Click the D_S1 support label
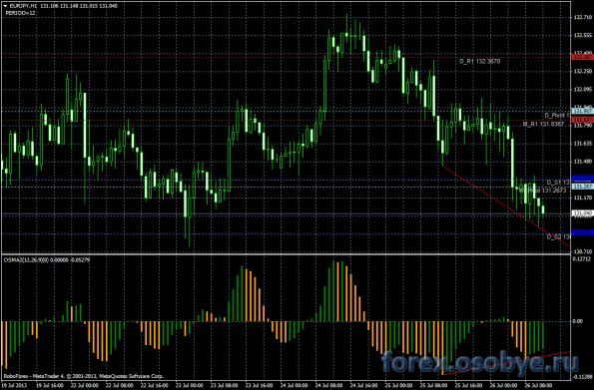Viewport: 594px width, 390px height. coord(558,183)
